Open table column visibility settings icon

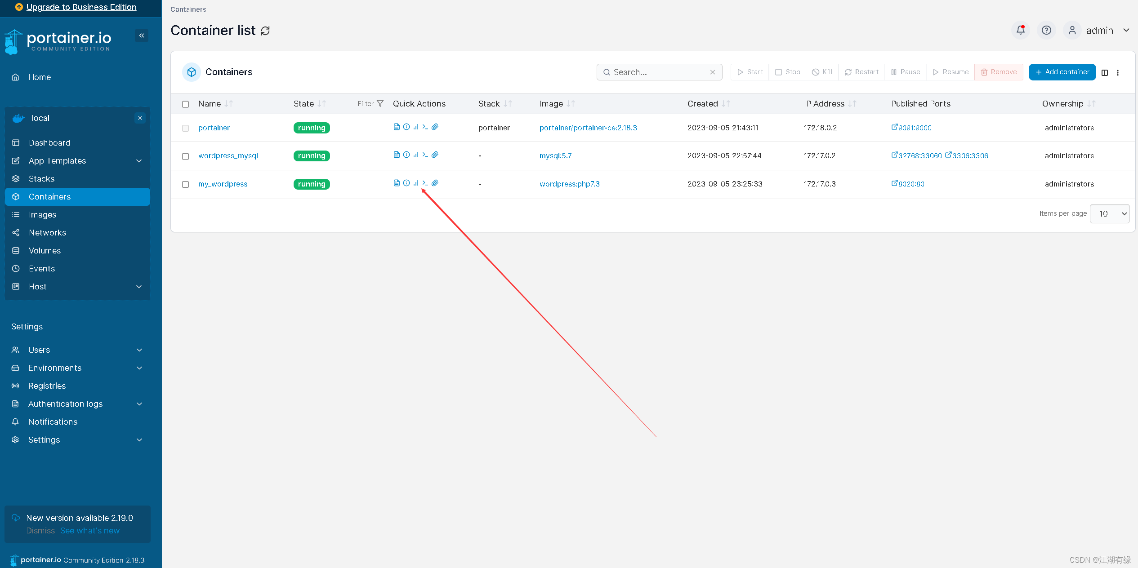click(1105, 72)
